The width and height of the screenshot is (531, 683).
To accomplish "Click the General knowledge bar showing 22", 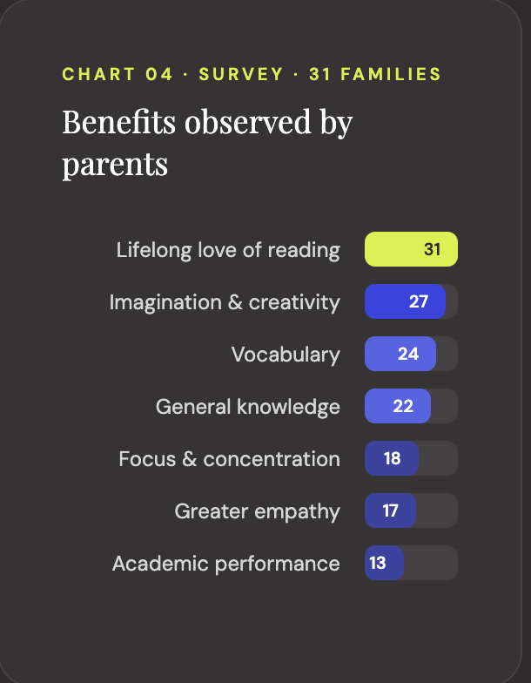I will pos(397,406).
